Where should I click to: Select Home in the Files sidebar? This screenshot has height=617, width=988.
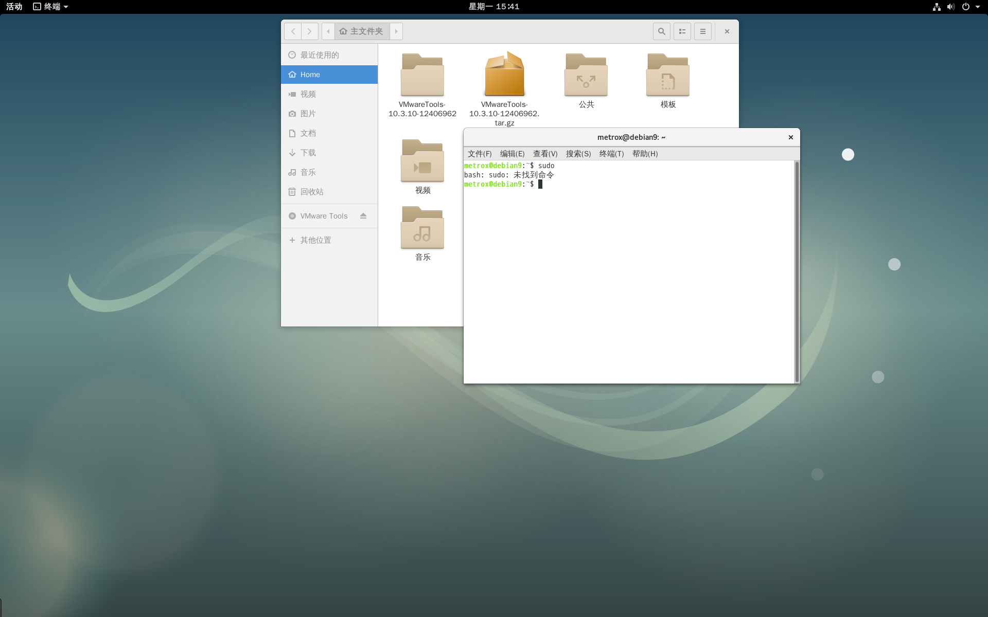tap(329, 75)
